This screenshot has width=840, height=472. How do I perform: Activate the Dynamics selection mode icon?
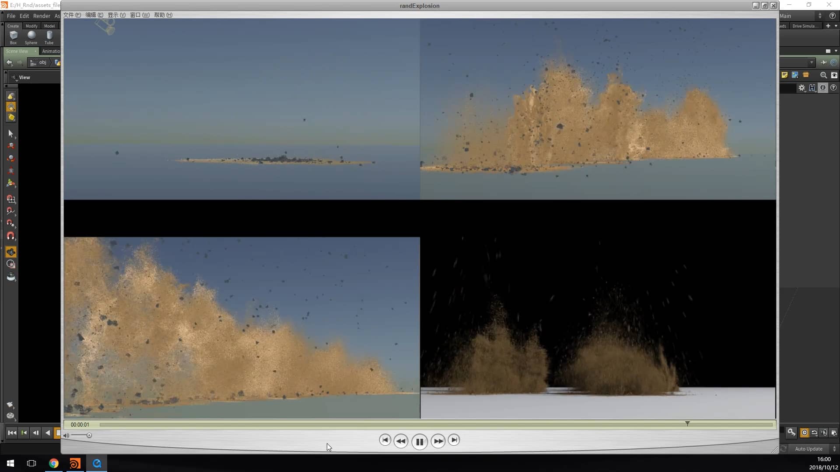click(11, 118)
